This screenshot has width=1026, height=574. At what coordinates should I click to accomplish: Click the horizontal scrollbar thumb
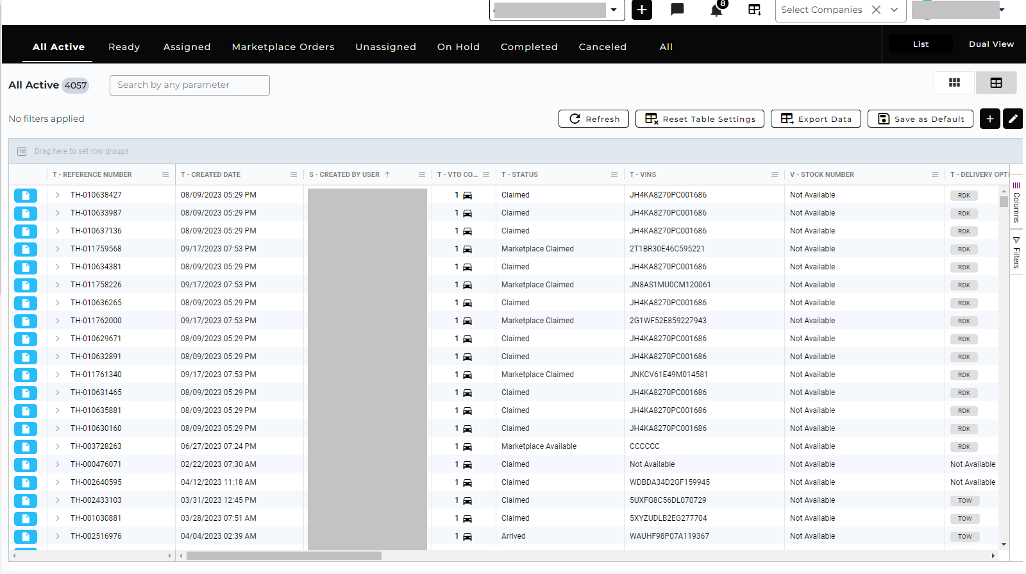coord(284,555)
